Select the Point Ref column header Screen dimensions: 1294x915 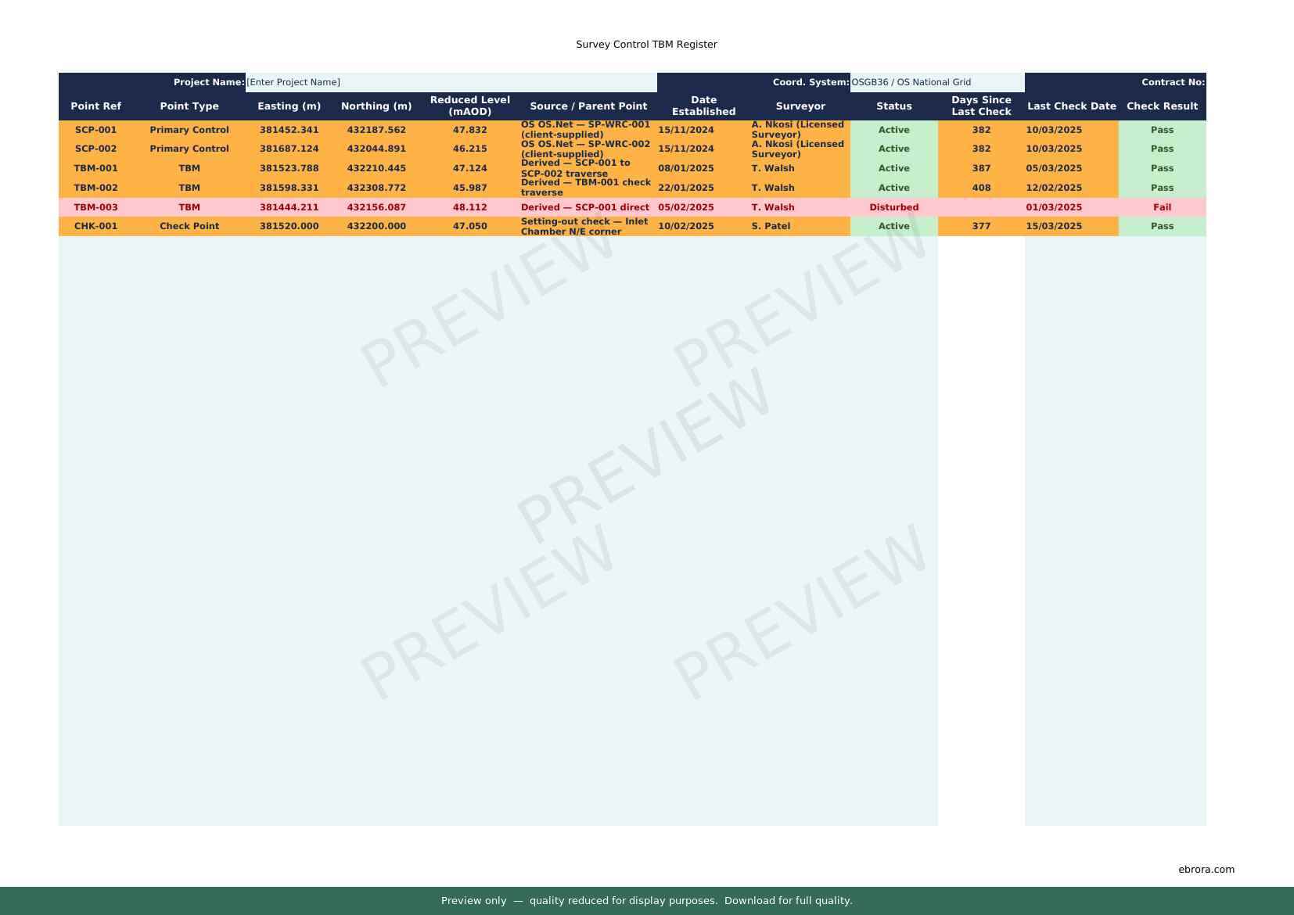pos(95,106)
